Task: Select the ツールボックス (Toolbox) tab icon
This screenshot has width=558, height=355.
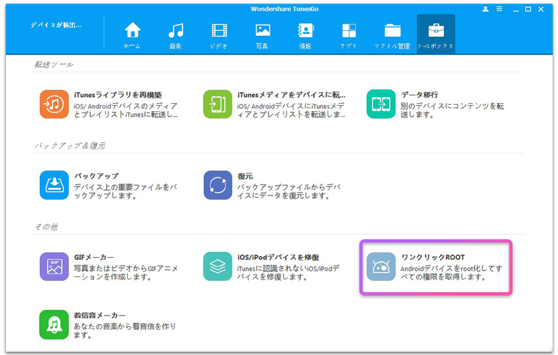Action: (x=436, y=31)
